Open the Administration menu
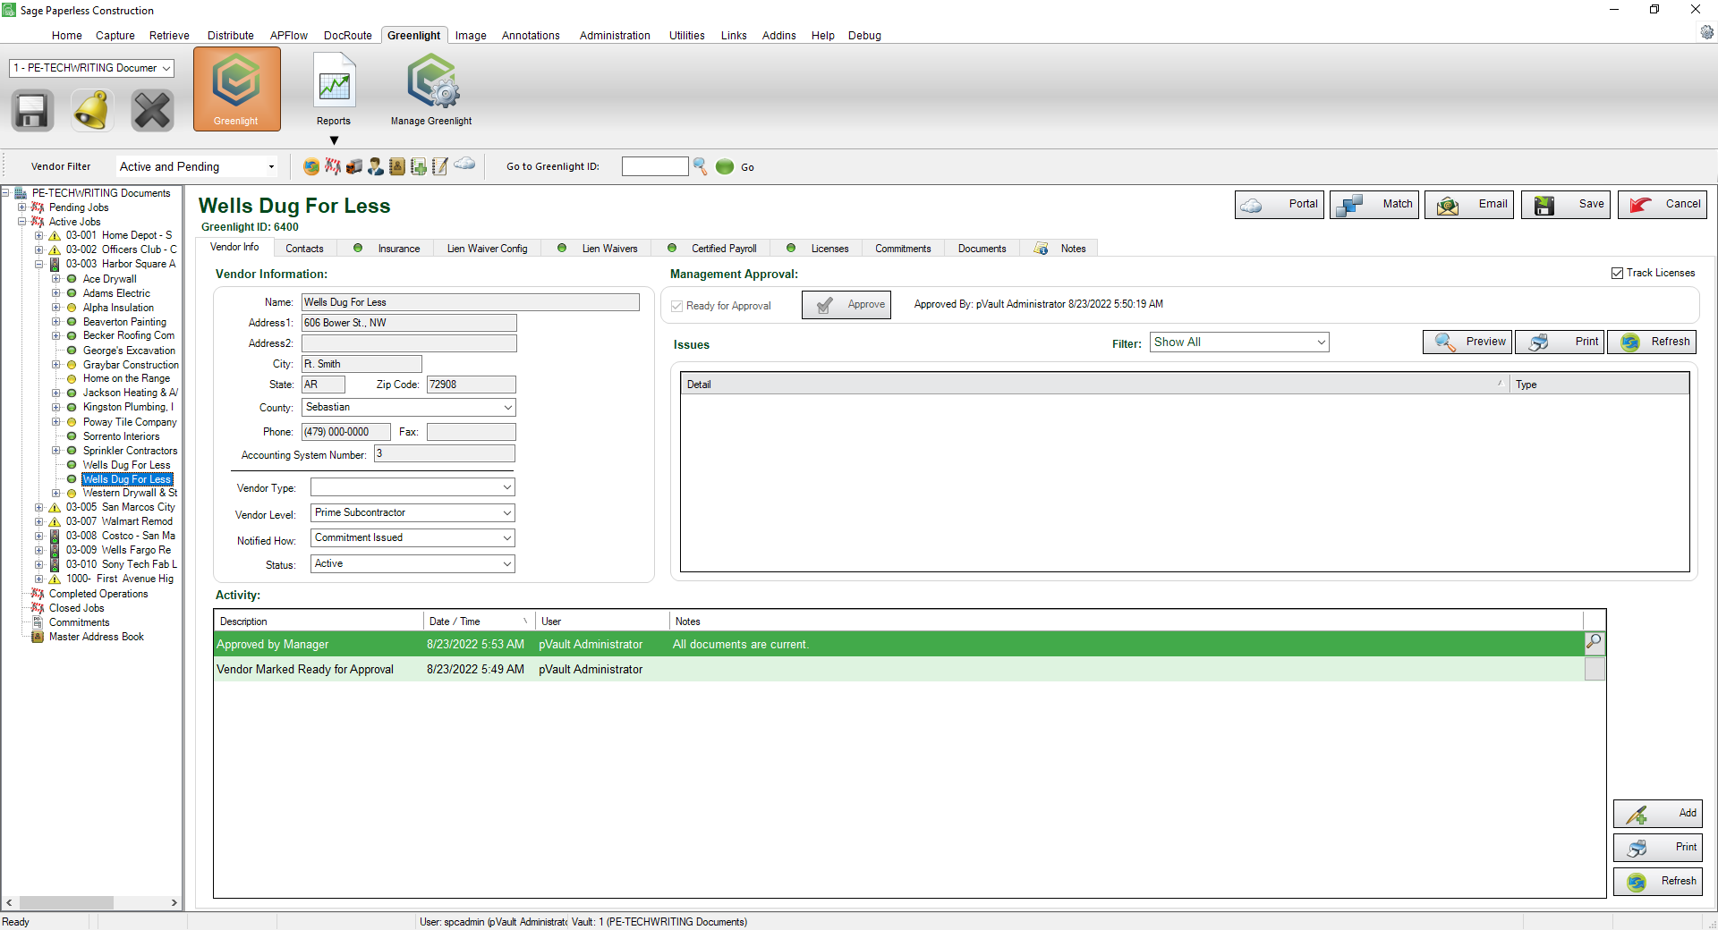1718x930 pixels. [615, 36]
